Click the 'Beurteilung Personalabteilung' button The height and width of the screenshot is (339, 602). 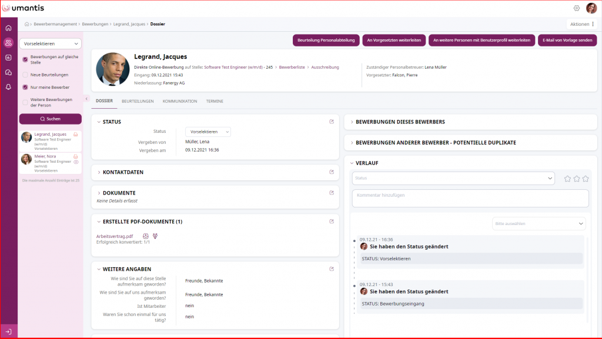coord(326,40)
